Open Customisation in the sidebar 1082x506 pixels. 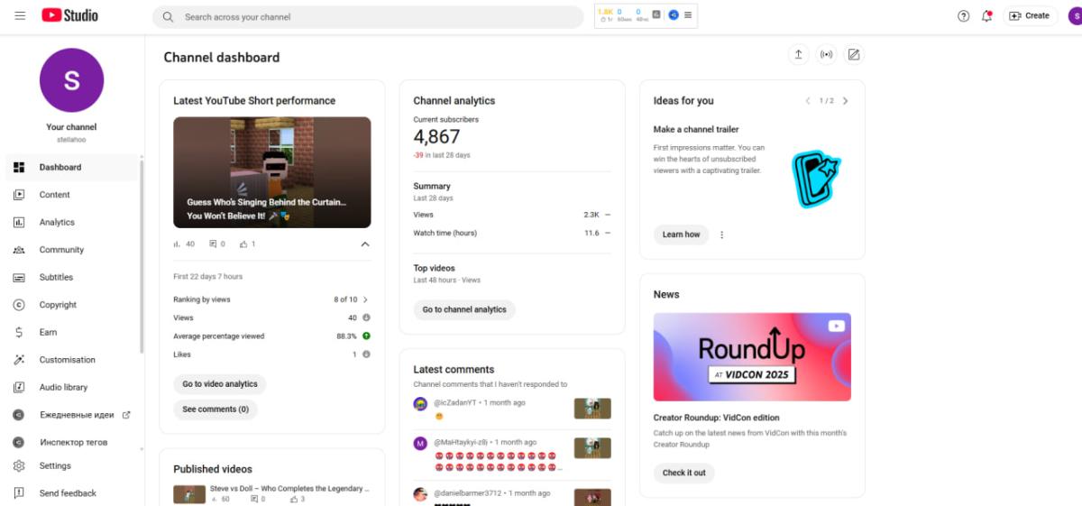74,360
